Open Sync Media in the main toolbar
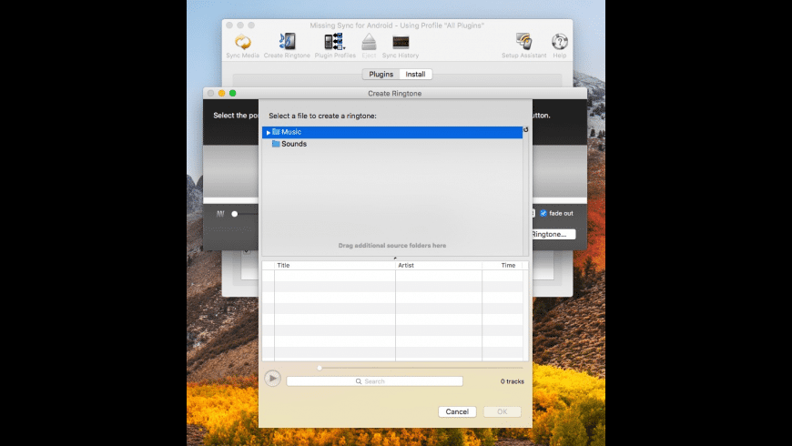The width and height of the screenshot is (792, 446). (x=242, y=46)
